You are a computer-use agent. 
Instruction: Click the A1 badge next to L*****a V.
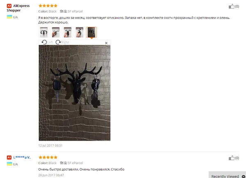9,157
